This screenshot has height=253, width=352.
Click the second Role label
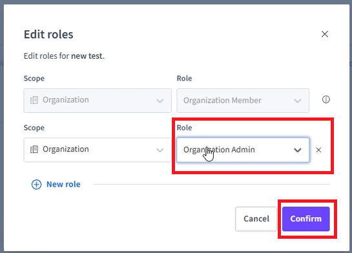pyautogui.click(x=184, y=128)
